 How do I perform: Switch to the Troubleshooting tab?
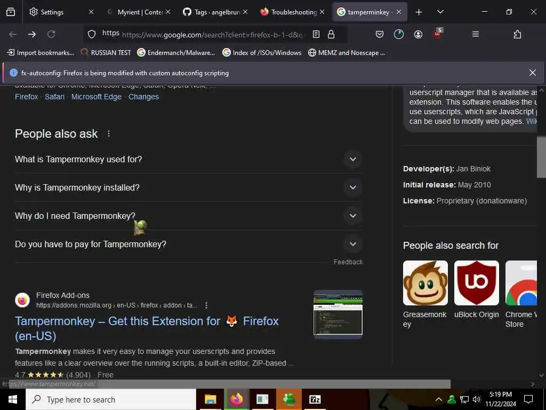pyautogui.click(x=292, y=12)
